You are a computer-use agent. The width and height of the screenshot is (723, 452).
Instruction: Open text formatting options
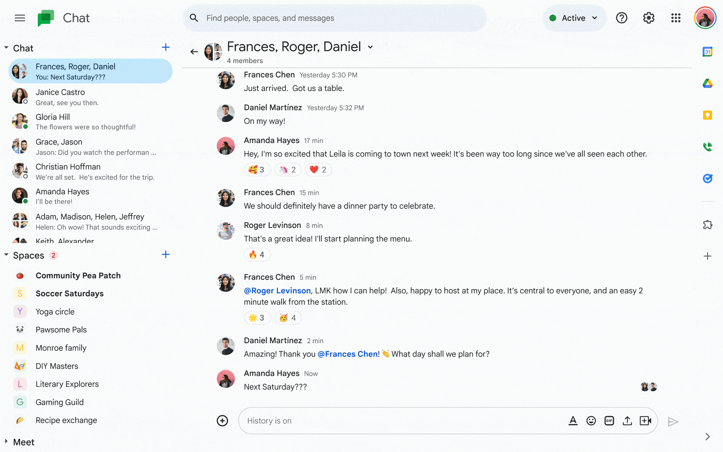(x=573, y=421)
